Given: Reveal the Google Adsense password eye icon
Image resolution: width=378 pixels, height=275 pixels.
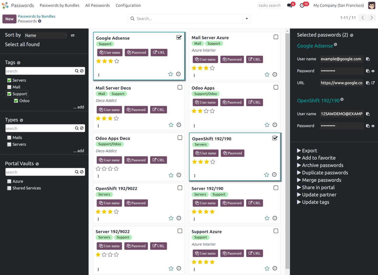Looking at the screenshot, I should click(373, 71).
